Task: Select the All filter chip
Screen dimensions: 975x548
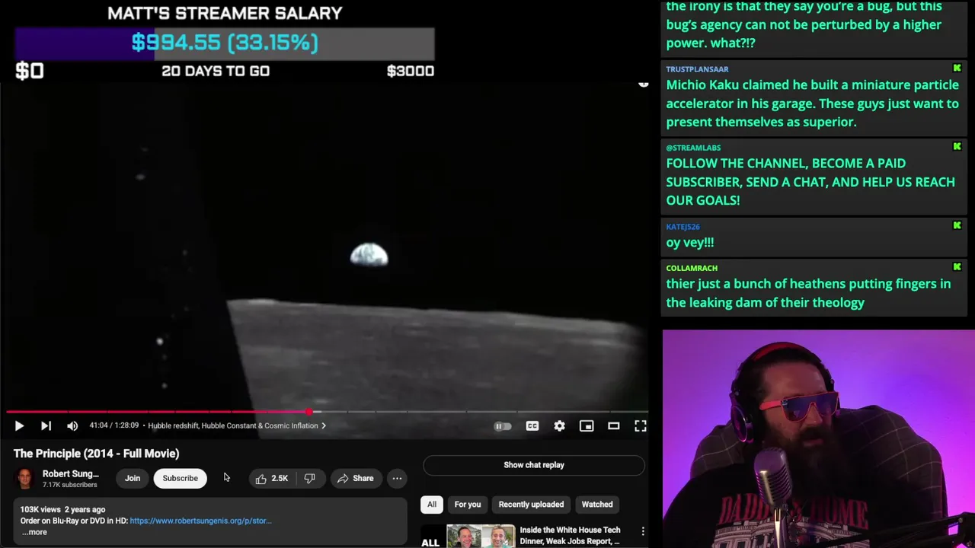Action: [x=432, y=505]
